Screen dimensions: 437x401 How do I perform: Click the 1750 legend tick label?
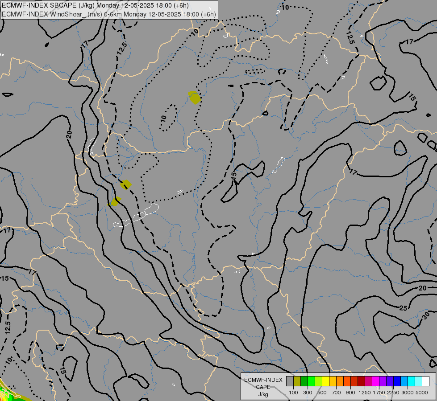click(379, 393)
